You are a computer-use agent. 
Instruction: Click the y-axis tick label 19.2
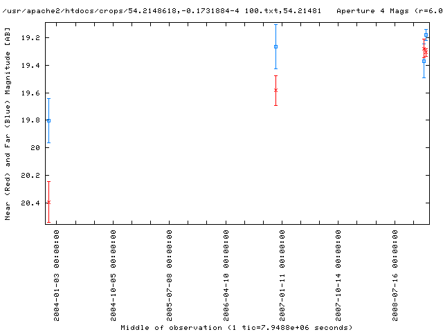pyautogui.click(x=30, y=38)
